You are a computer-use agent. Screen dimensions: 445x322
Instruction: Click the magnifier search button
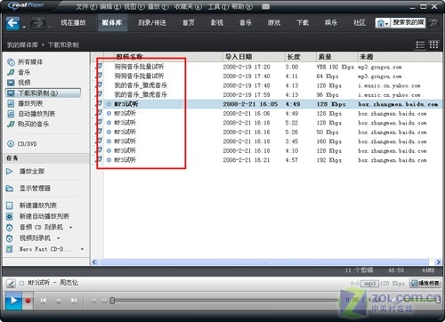tap(433, 23)
